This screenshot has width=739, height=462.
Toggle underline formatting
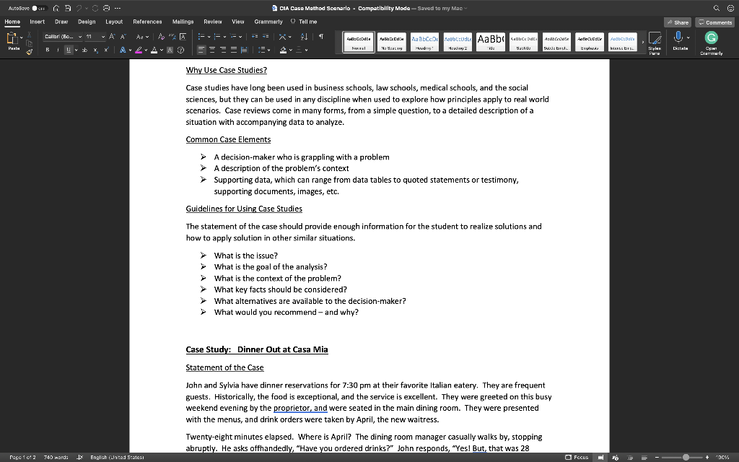click(x=68, y=49)
